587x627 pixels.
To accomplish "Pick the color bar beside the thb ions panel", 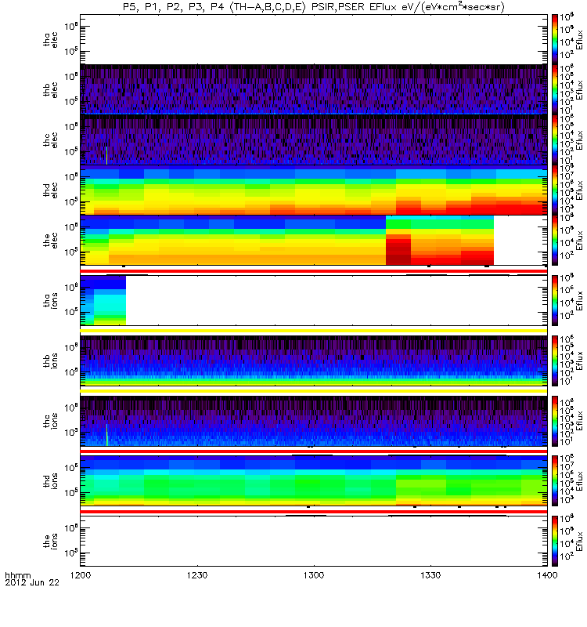I will click(555, 361).
